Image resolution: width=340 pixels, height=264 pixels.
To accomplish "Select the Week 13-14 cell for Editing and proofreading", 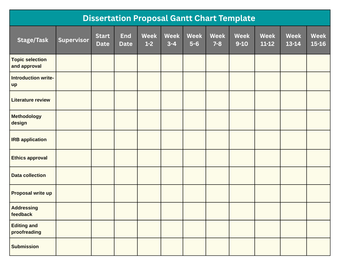I will pos(293,229).
